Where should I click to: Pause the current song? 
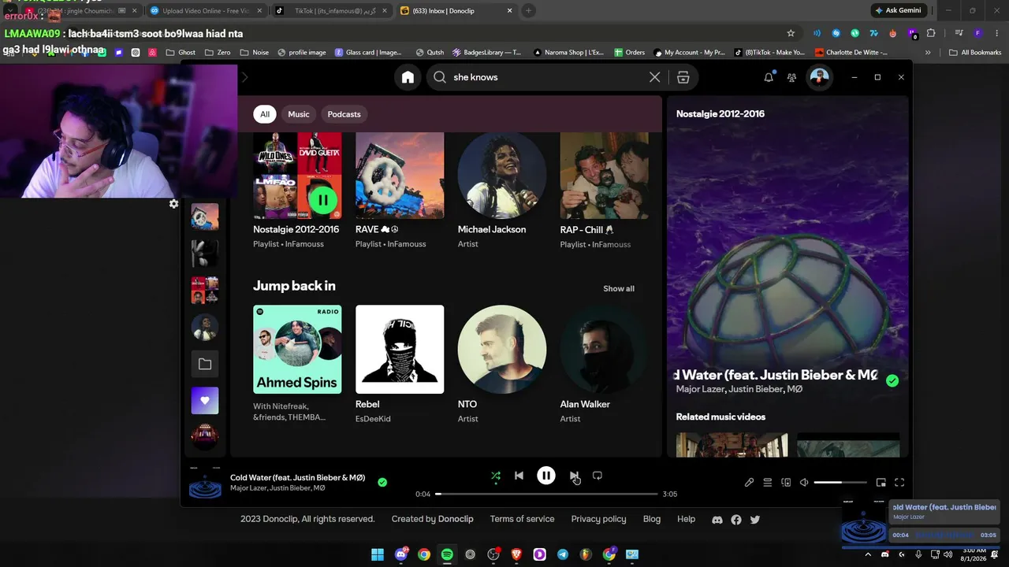tap(546, 476)
